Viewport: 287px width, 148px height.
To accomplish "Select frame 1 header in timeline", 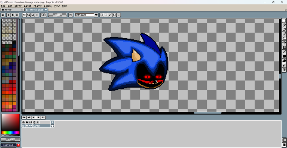I will [x=53, y=122].
